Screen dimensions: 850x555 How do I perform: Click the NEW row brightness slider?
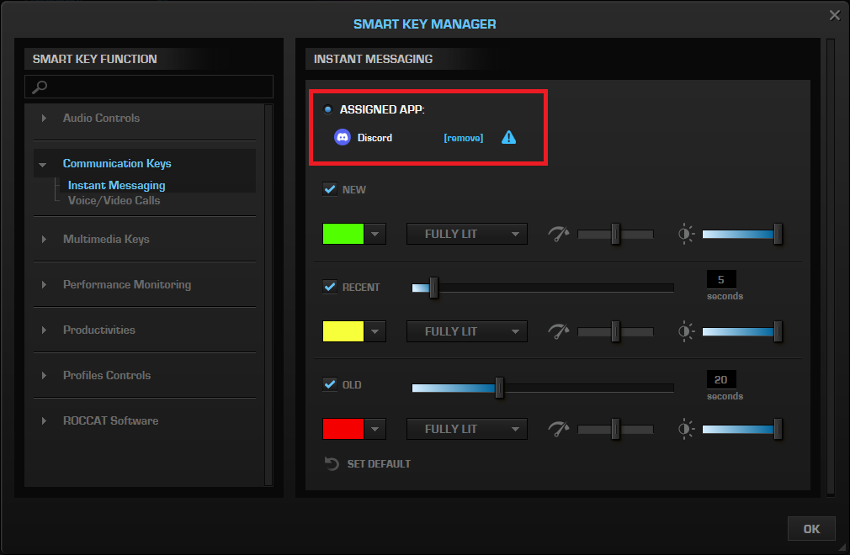742,234
